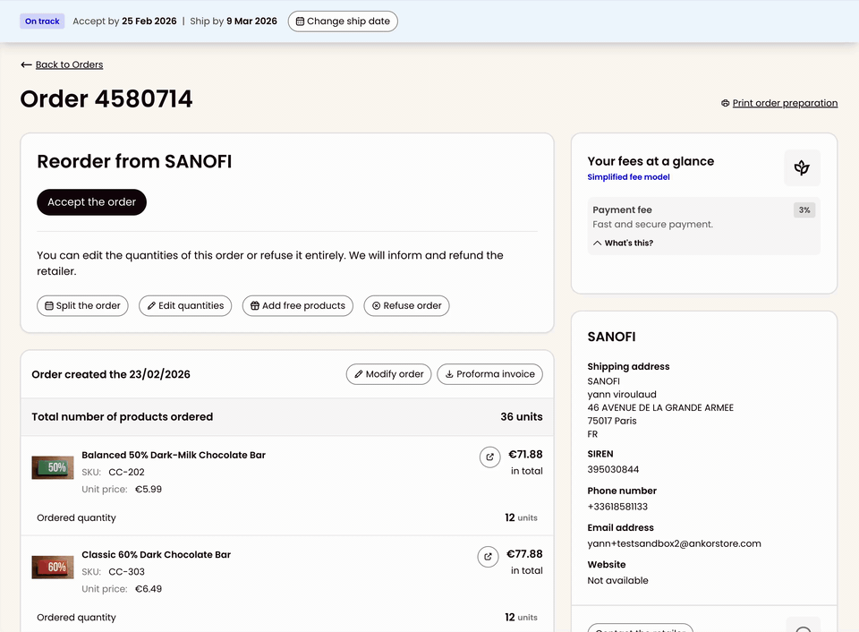This screenshot has width=859, height=632.
Task: Refuse order button
Action: (x=406, y=306)
